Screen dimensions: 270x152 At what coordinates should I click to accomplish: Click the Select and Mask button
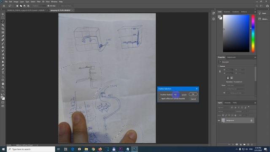pos(66,6)
